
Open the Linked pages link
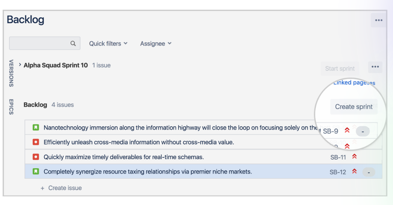(354, 83)
